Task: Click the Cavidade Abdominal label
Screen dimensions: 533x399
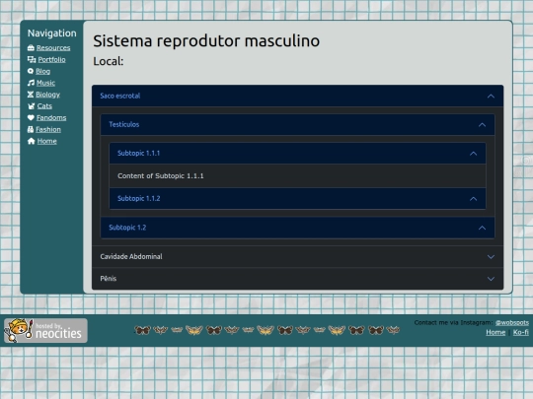Action: [x=131, y=256]
